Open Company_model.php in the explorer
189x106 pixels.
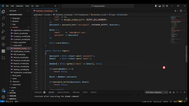click(x=22, y=36)
